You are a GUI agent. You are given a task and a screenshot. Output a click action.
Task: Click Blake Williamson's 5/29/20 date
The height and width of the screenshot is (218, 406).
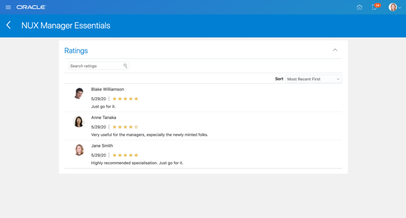tap(99, 99)
